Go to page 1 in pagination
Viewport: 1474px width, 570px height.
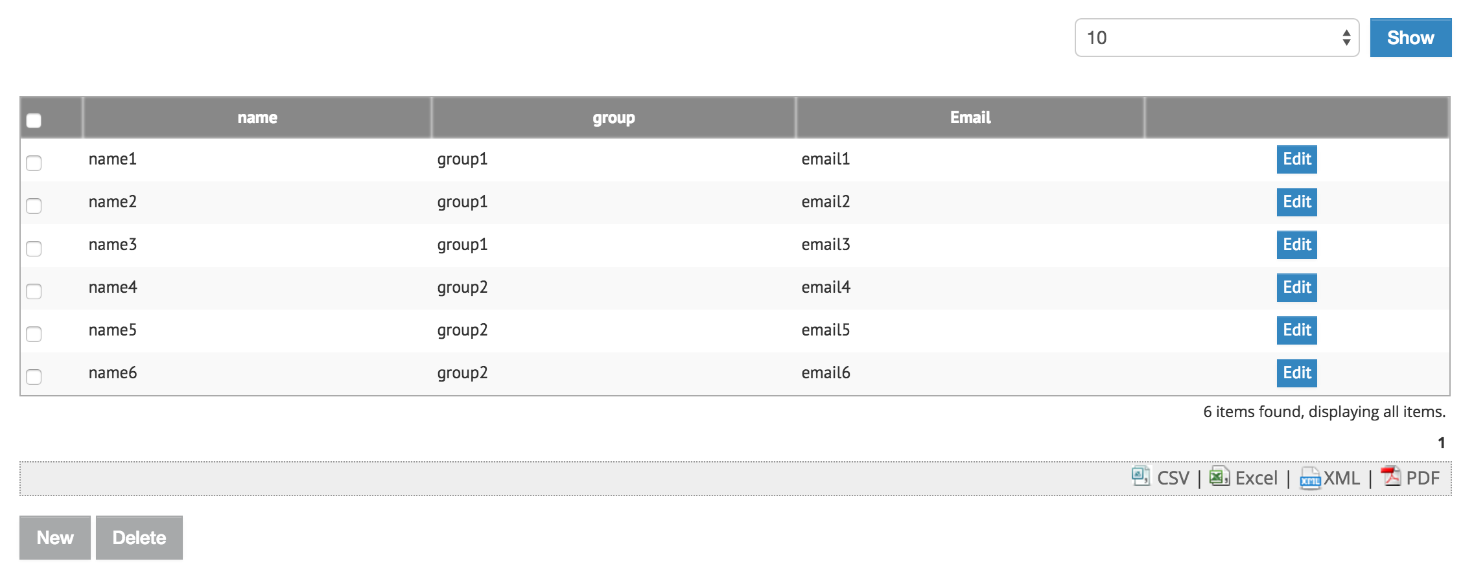click(1441, 443)
